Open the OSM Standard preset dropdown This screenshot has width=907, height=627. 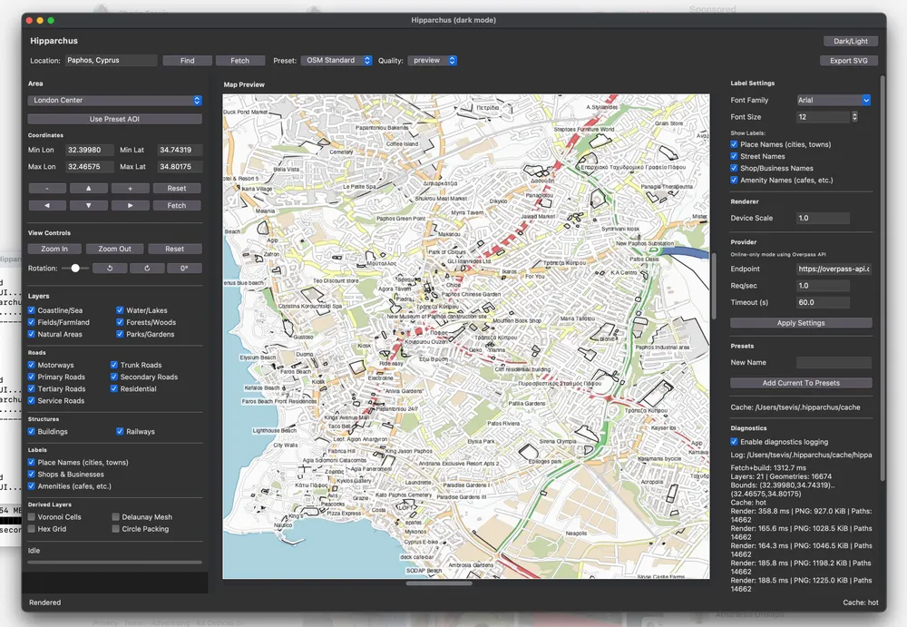[337, 61]
